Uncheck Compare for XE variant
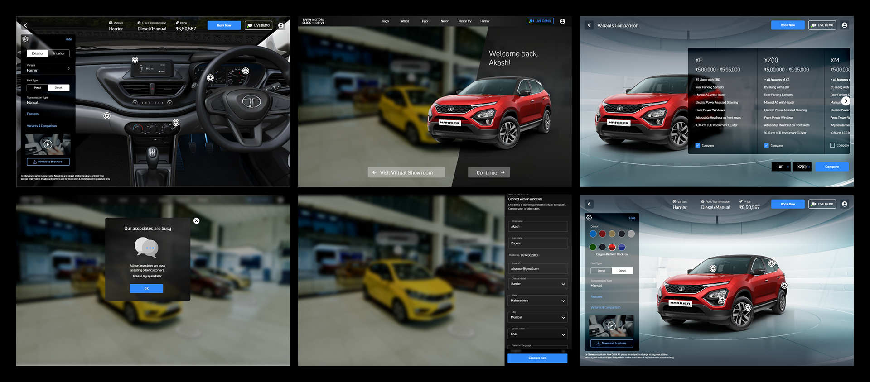This screenshot has width=870, height=382. pos(698,145)
